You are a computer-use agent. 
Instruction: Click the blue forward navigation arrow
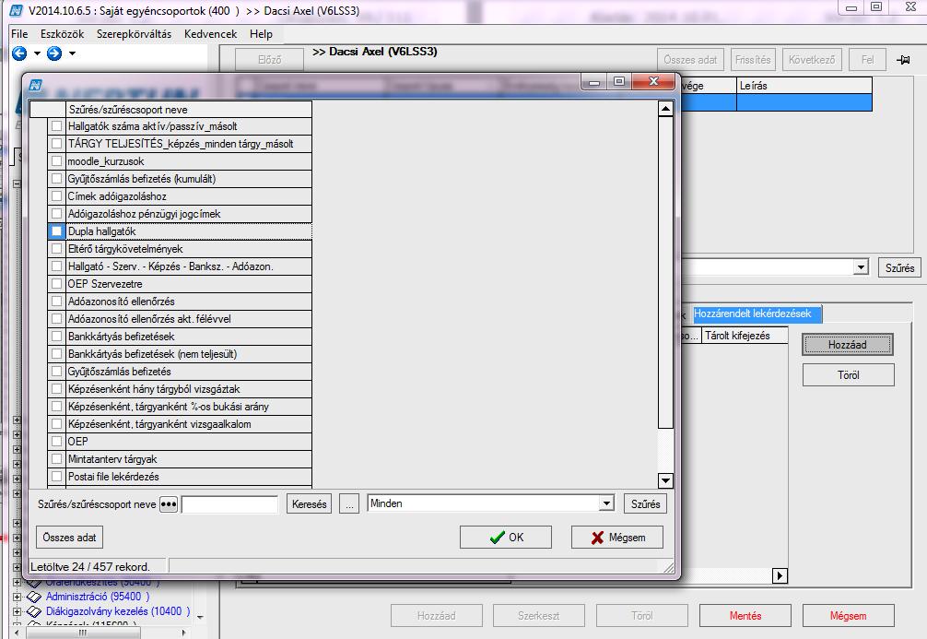(x=54, y=53)
